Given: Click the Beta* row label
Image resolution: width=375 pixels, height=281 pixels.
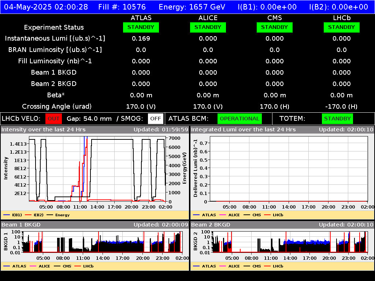Looking at the screenshot, I should click(x=56, y=95).
